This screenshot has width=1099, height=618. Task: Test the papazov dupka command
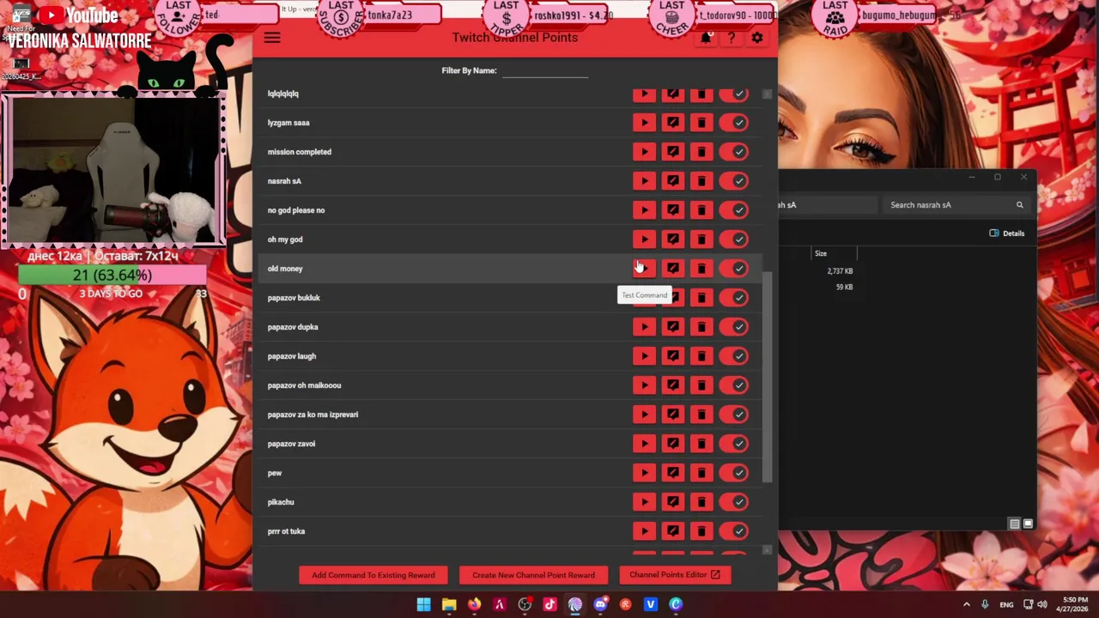[644, 327]
